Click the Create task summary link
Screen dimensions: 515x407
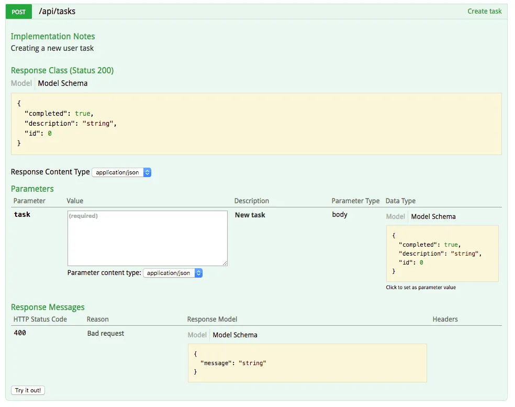(484, 12)
